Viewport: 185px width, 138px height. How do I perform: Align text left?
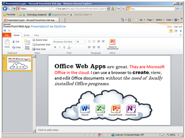[89, 47]
